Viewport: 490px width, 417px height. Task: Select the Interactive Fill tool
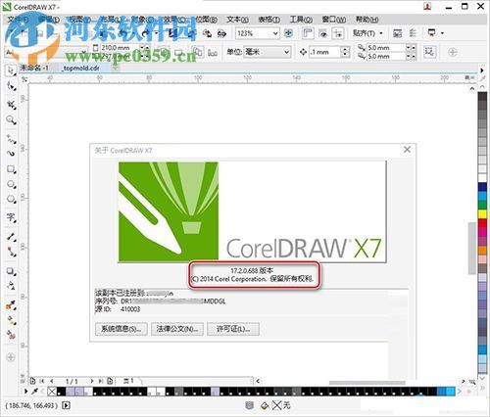(11, 320)
